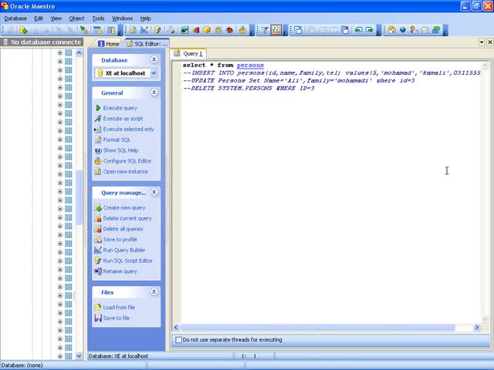Click the editor horizontal scrollbar right arrow
This screenshot has width=494, height=370.
(477, 328)
